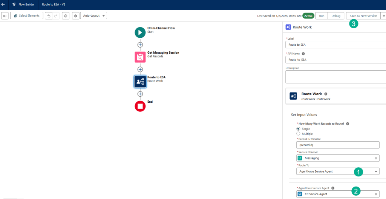Image resolution: width=386 pixels, height=199 pixels.
Task: Click the Debug button
Action: pos(336,16)
